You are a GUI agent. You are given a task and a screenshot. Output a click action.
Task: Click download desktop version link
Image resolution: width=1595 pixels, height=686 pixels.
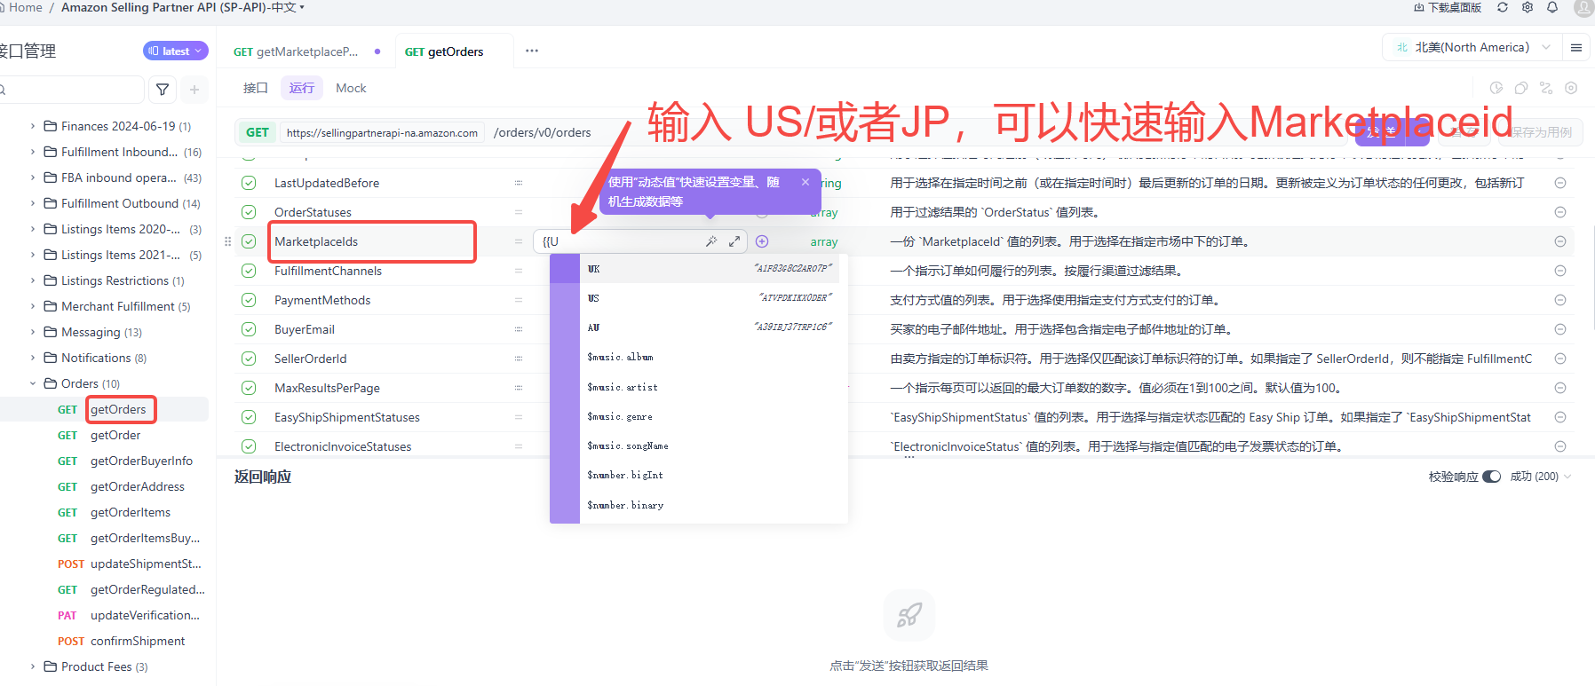(x=1448, y=7)
